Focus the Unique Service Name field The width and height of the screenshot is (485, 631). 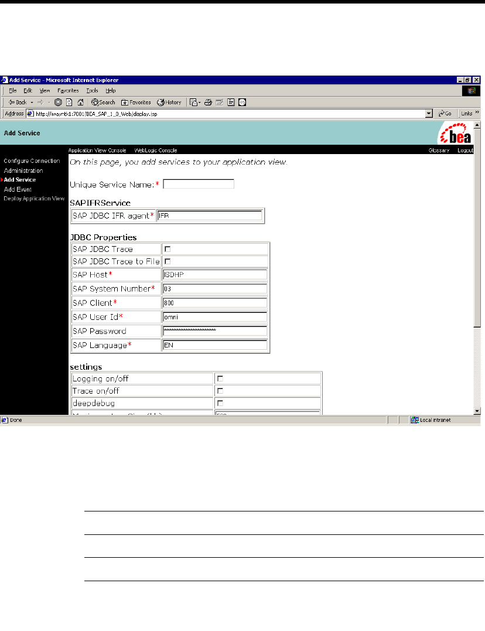click(x=199, y=184)
